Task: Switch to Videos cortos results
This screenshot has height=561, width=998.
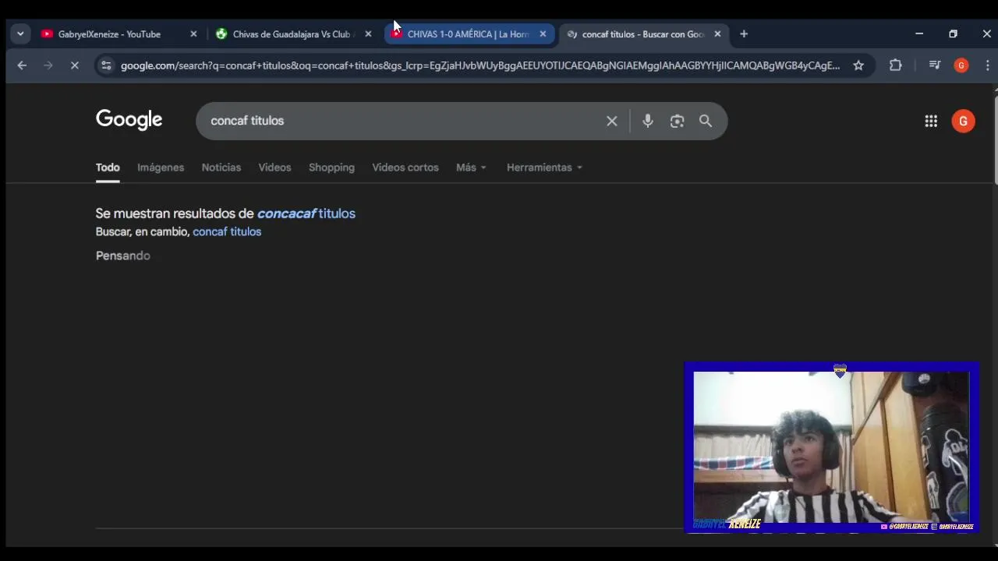Action: pos(405,168)
